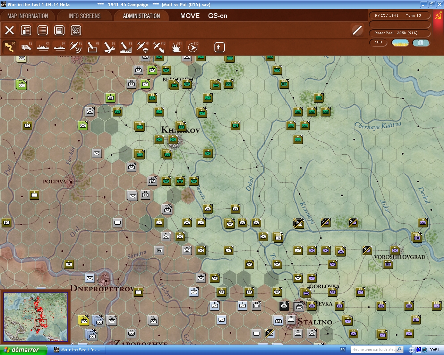Image resolution: width=444 pixels, height=355 pixels.
Task: Select the F8 Bomb City mode icon
Action: tap(126, 47)
